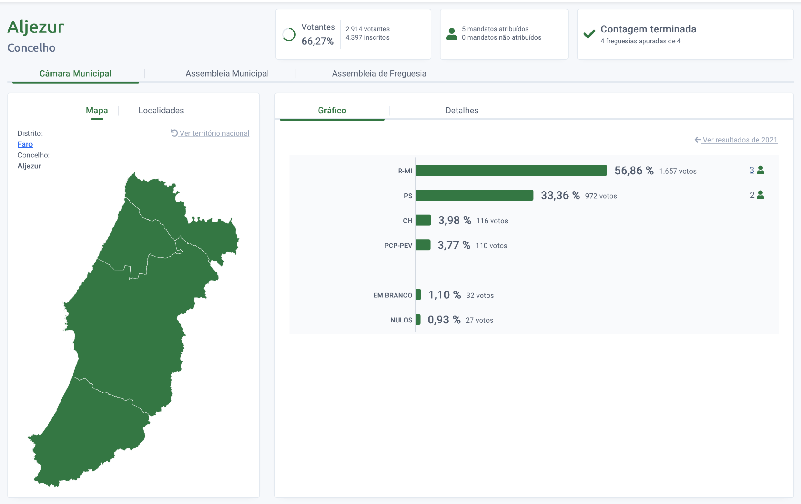This screenshot has height=504, width=801.
Task: Click the person icon in the R-MI row
Action: 760,170
